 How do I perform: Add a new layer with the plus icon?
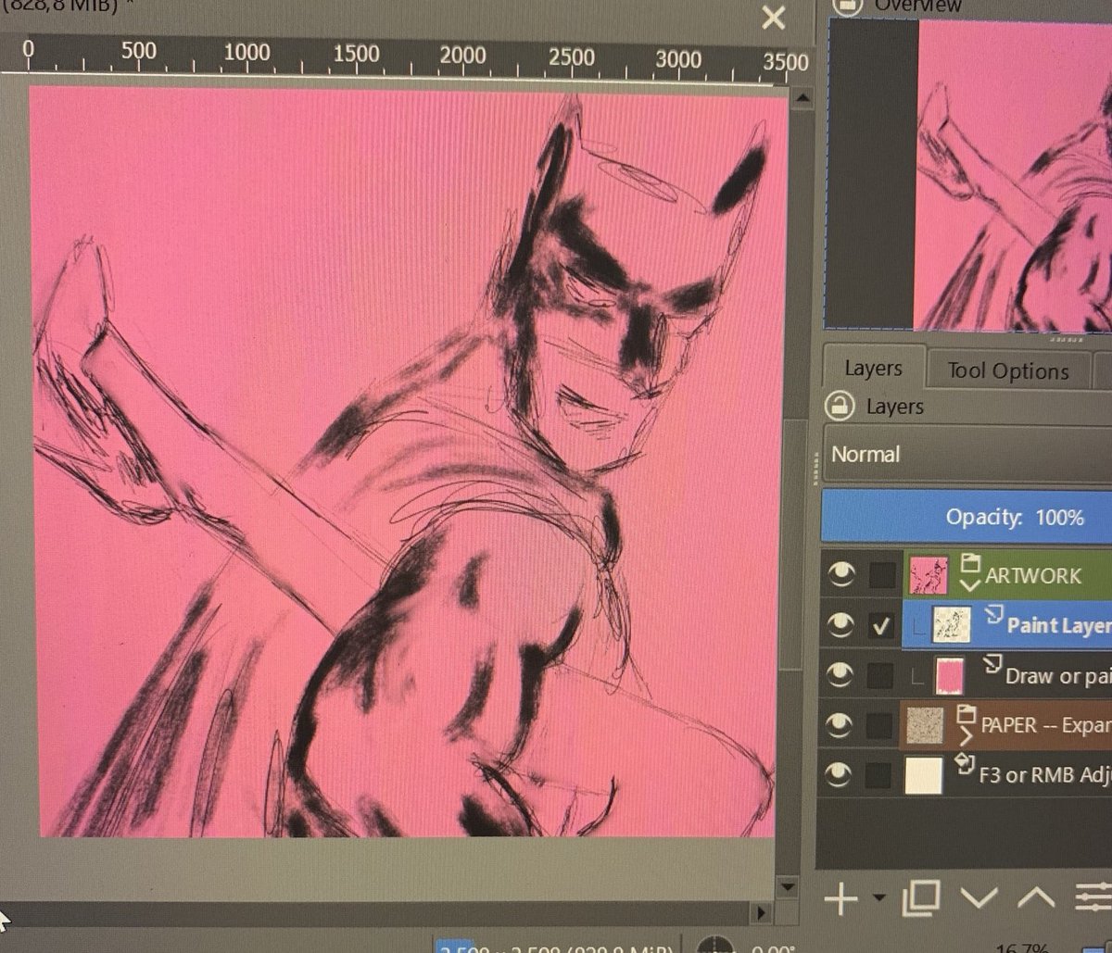[x=840, y=898]
